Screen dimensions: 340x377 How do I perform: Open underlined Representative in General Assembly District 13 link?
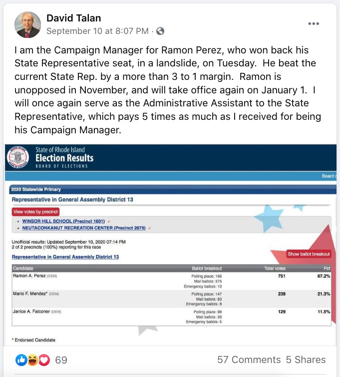pyautogui.click(x=65, y=257)
